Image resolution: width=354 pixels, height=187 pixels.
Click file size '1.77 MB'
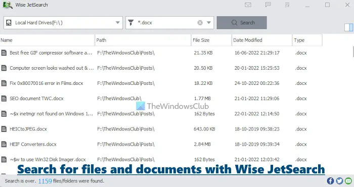pyautogui.click(x=202, y=99)
